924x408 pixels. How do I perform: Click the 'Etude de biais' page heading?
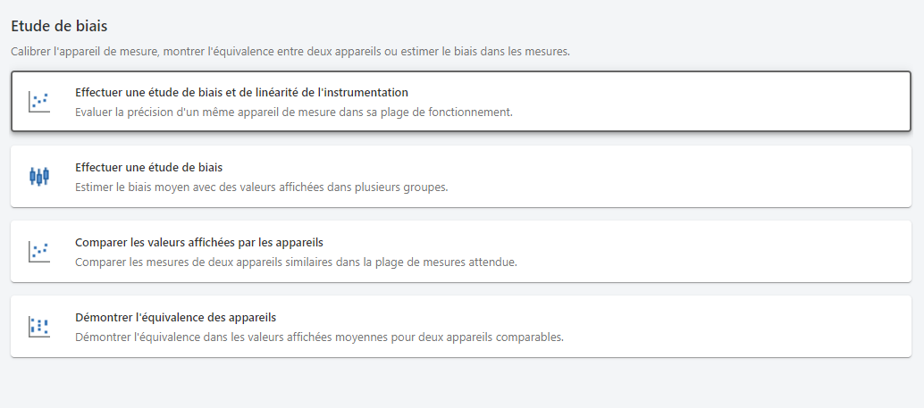pyautogui.click(x=65, y=28)
